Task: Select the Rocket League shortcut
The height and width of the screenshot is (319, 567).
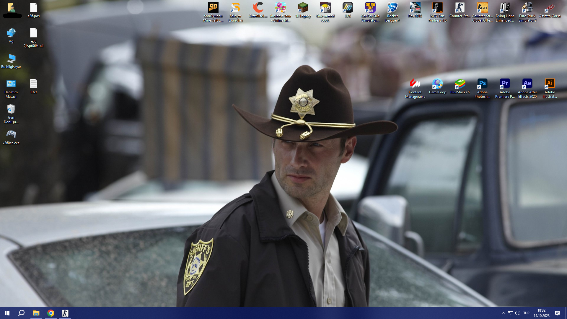Action: point(393,12)
